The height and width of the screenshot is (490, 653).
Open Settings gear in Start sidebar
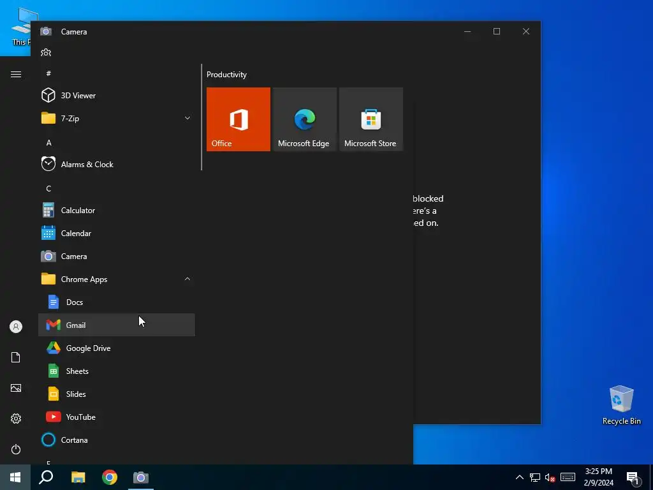(x=16, y=419)
